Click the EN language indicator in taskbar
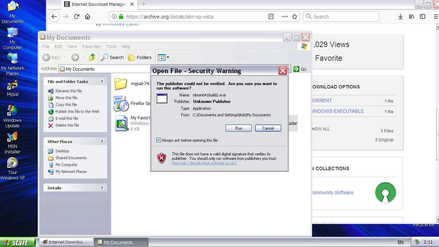The image size is (439, 247). pos(400,242)
